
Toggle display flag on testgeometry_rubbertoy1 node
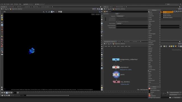click(x=119, y=59)
